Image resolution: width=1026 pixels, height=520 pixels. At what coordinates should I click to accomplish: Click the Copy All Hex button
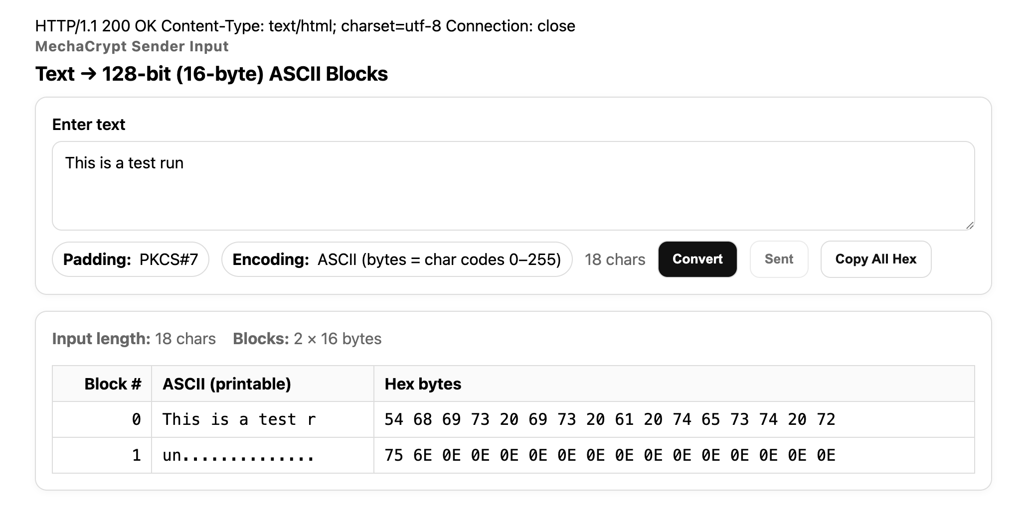pos(875,259)
